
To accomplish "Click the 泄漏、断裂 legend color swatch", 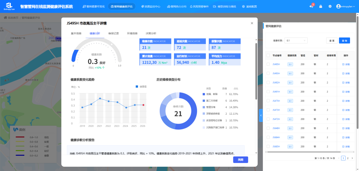I will (x=204, y=94).
